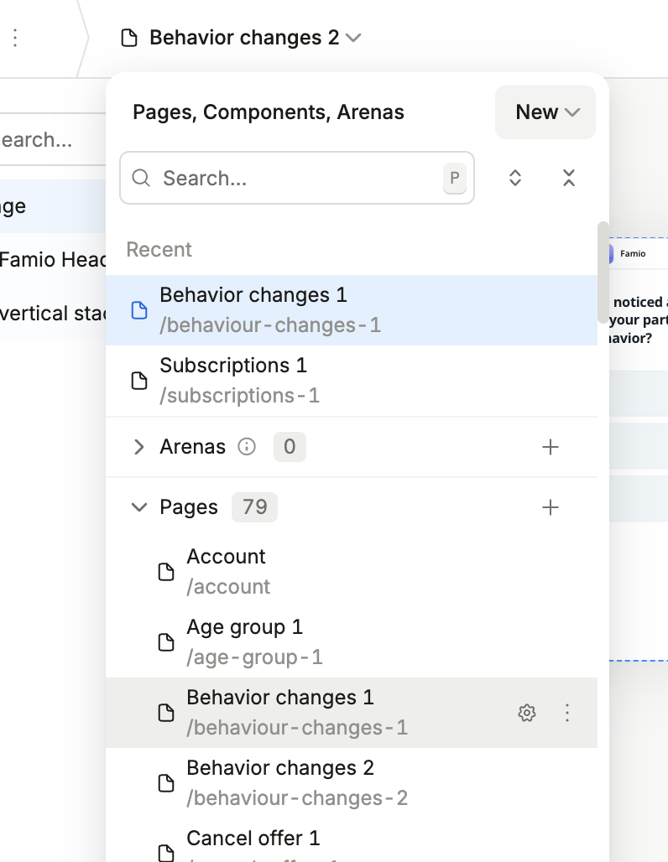Open the Account page
Screen dimensions: 668x862
pyautogui.click(x=227, y=571)
